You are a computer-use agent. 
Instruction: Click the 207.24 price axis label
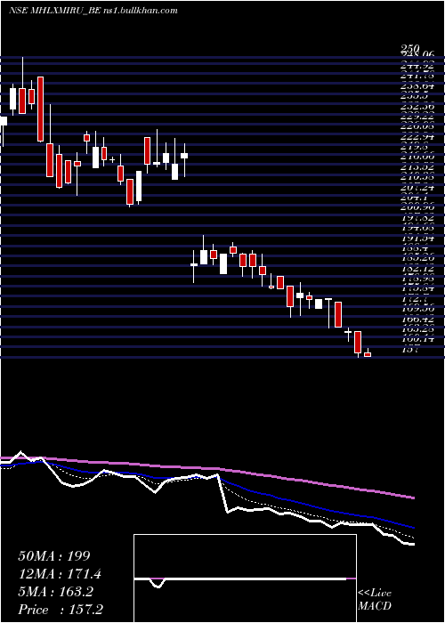417,188
